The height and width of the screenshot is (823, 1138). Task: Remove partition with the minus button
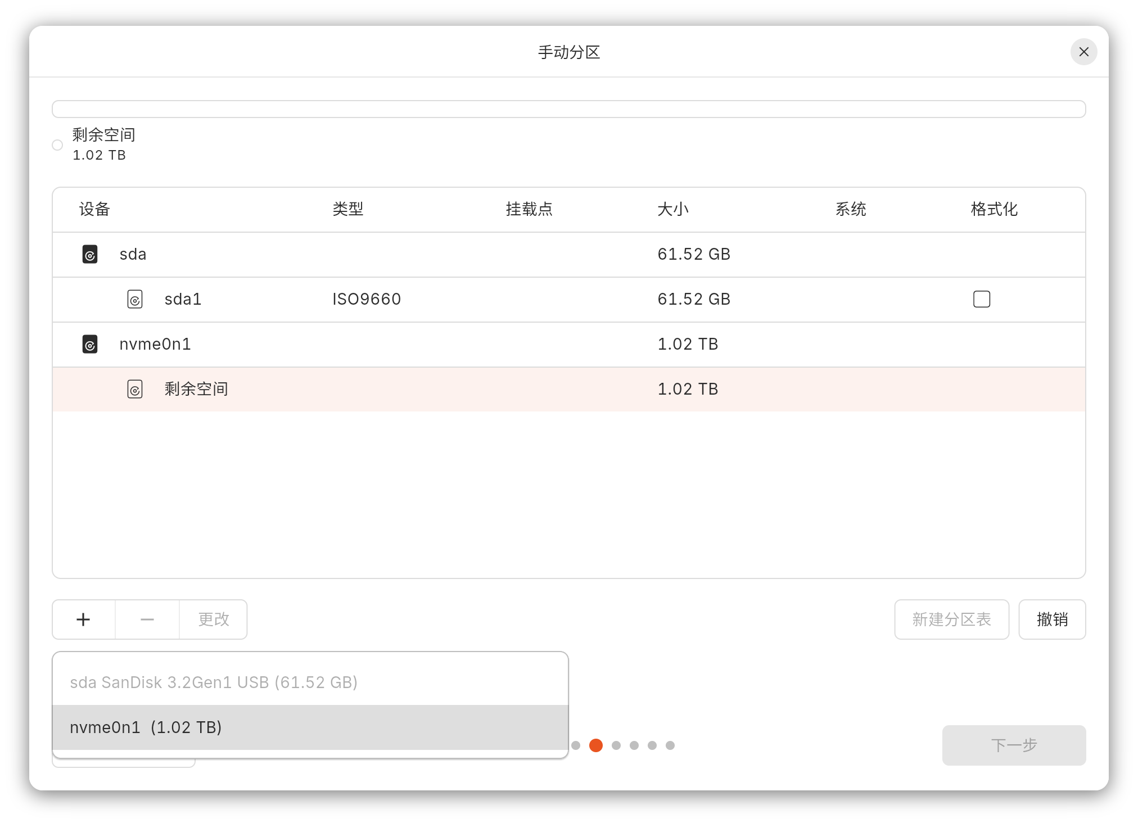[x=147, y=619]
